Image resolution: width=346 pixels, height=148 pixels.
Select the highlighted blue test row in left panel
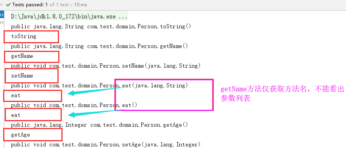[x=2, y=15]
